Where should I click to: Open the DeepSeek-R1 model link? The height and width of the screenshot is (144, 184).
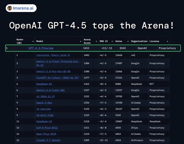click(x=44, y=84)
